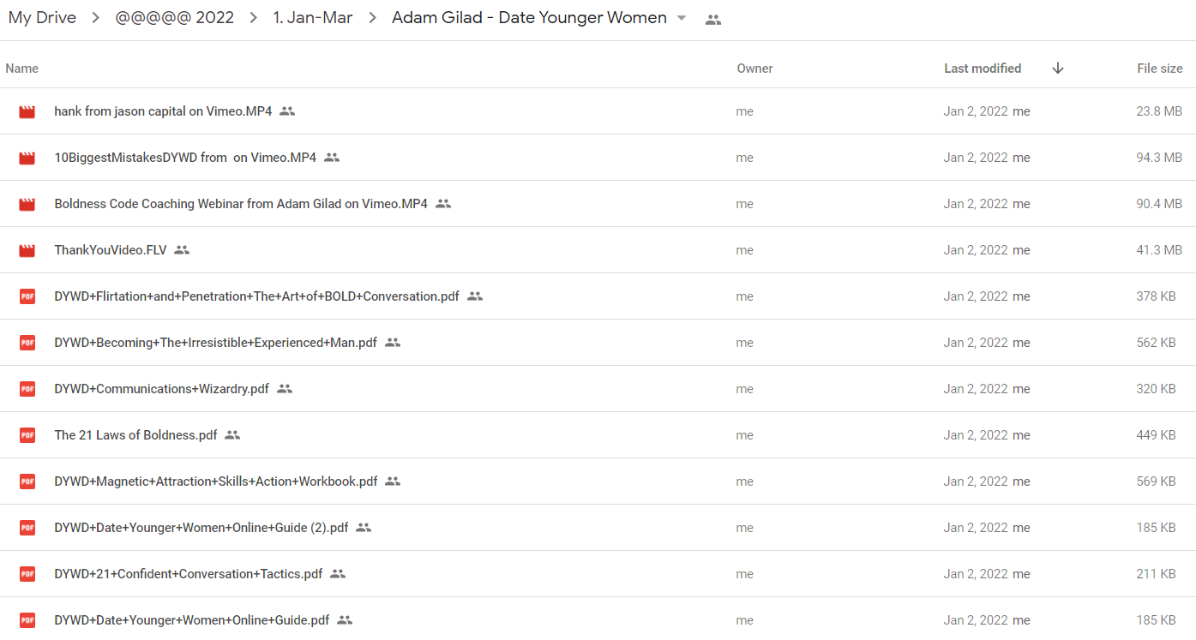Viewport: 1196px width, 640px height.
Task: Click PDF icon for DYWD+Date+Younger+Women+Online+Guide.pdf
Action: (x=27, y=620)
